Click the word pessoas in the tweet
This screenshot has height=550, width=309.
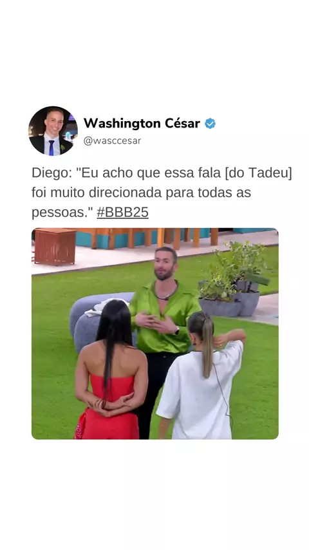tap(62, 213)
